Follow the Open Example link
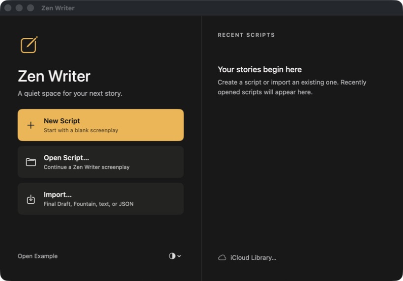The image size is (403, 281). pyautogui.click(x=37, y=256)
